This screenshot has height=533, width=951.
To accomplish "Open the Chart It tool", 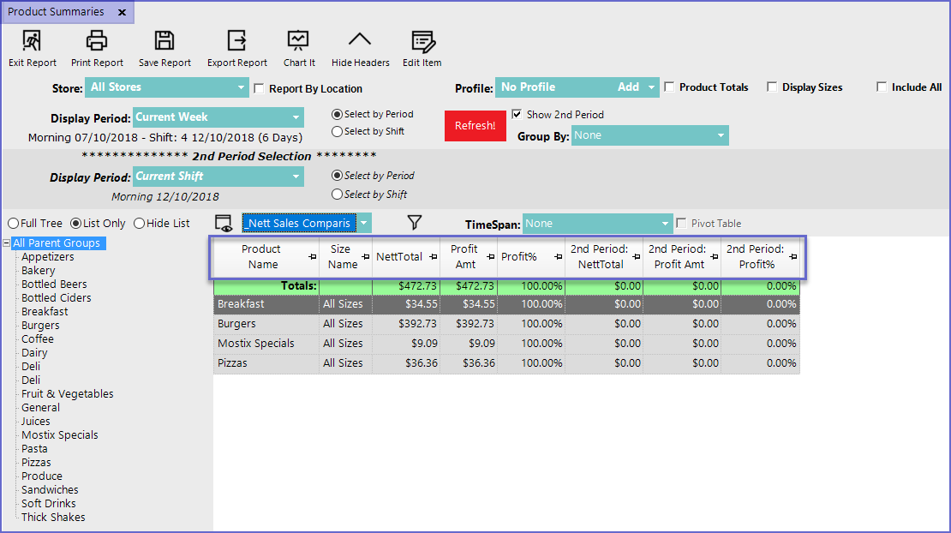I will tap(298, 40).
